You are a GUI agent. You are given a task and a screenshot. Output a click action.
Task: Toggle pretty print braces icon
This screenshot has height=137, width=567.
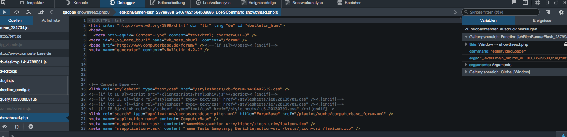coord(17,127)
